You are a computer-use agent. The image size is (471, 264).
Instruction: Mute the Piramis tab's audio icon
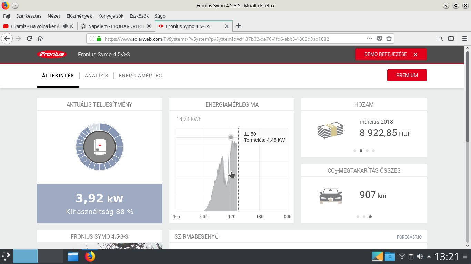pos(65,26)
